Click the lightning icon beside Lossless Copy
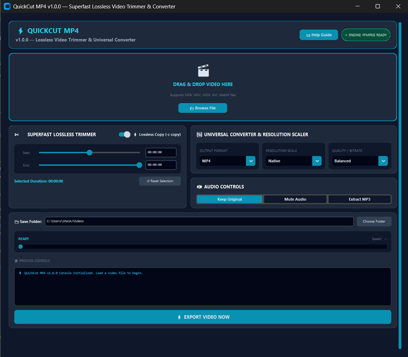This screenshot has width=408, height=357. tap(135, 135)
